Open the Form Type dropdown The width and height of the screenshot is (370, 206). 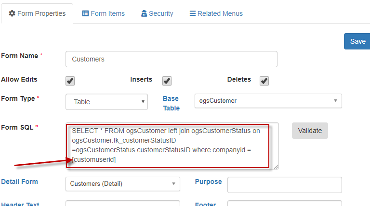pyautogui.click(x=106, y=101)
